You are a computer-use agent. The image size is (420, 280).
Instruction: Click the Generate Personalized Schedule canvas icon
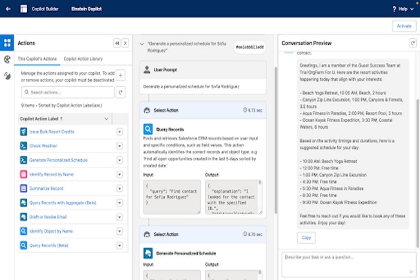click(x=148, y=253)
